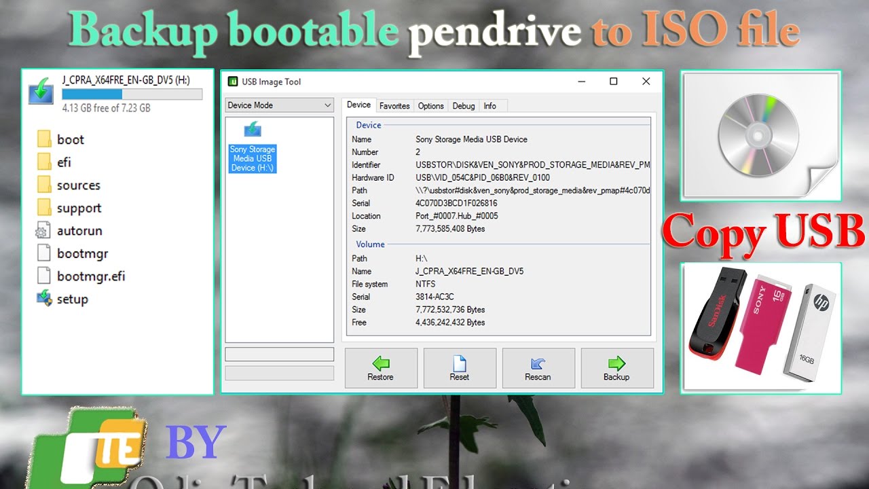Click the free space 4,436,242,432 Bytes

[450, 323]
